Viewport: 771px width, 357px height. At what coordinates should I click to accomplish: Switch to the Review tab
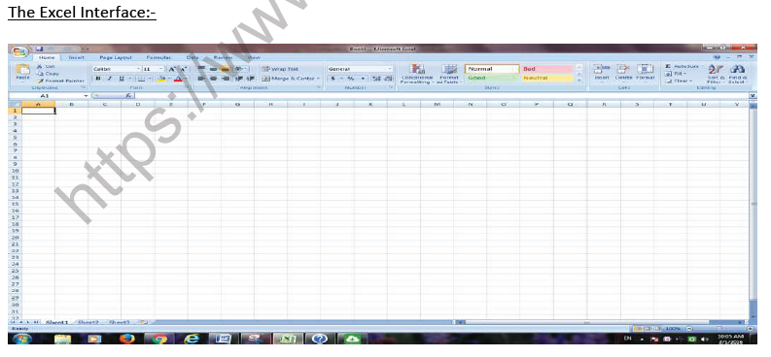click(223, 57)
